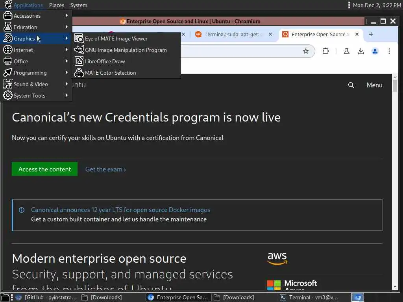Open the Sound & Video film icon
This screenshot has width=403, height=302.
click(x=8, y=84)
